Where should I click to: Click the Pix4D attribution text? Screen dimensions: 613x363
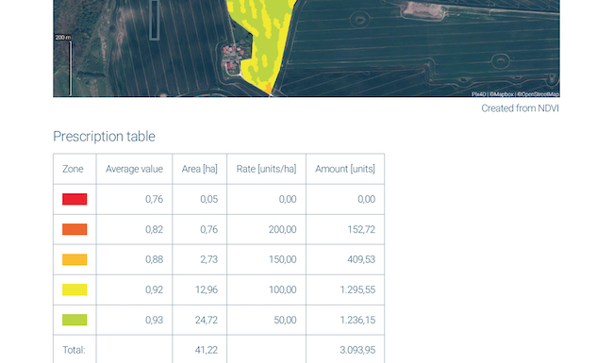(x=478, y=94)
